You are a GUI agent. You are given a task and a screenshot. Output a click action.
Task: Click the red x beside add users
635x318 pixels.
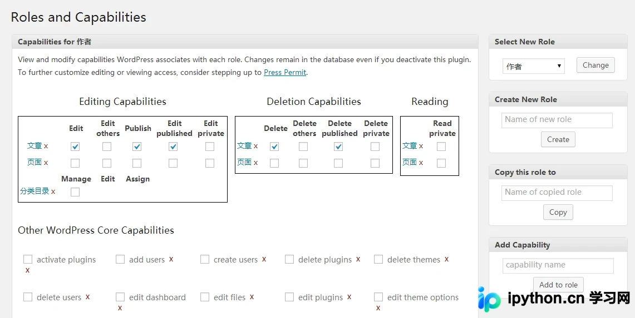pos(171,259)
